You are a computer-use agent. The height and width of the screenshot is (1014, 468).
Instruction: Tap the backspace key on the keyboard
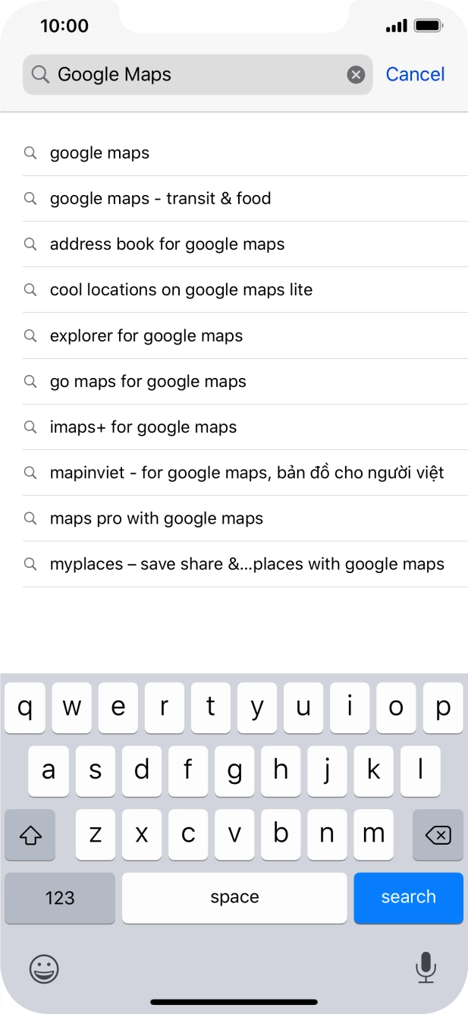coord(438,834)
